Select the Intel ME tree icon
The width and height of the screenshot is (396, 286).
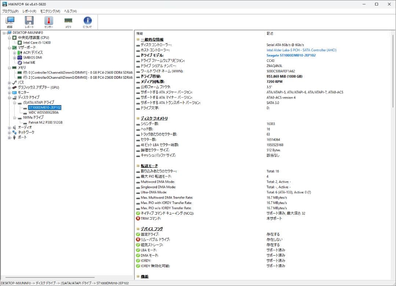point(20,63)
